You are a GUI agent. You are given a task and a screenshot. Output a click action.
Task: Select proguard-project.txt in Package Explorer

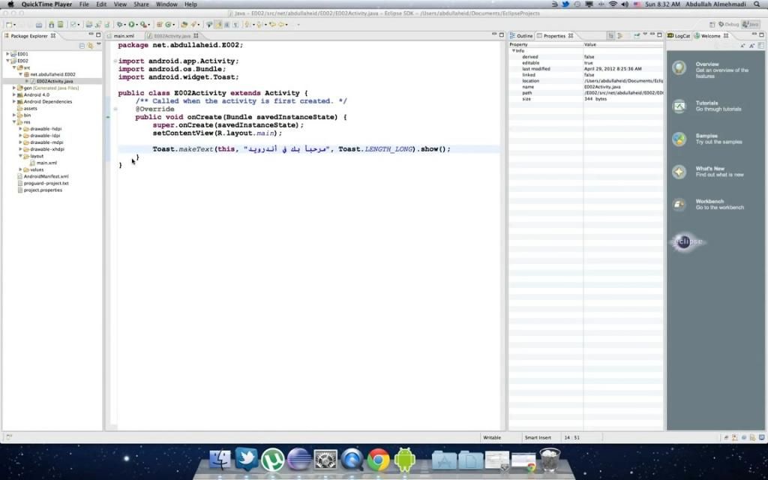click(x=43, y=183)
